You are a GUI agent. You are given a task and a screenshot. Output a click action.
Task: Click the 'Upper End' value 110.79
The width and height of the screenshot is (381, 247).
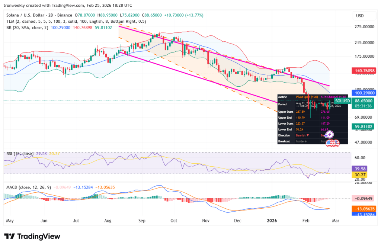coord(300,118)
